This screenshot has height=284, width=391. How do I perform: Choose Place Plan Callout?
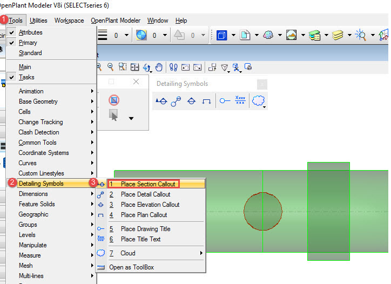[x=151, y=215]
